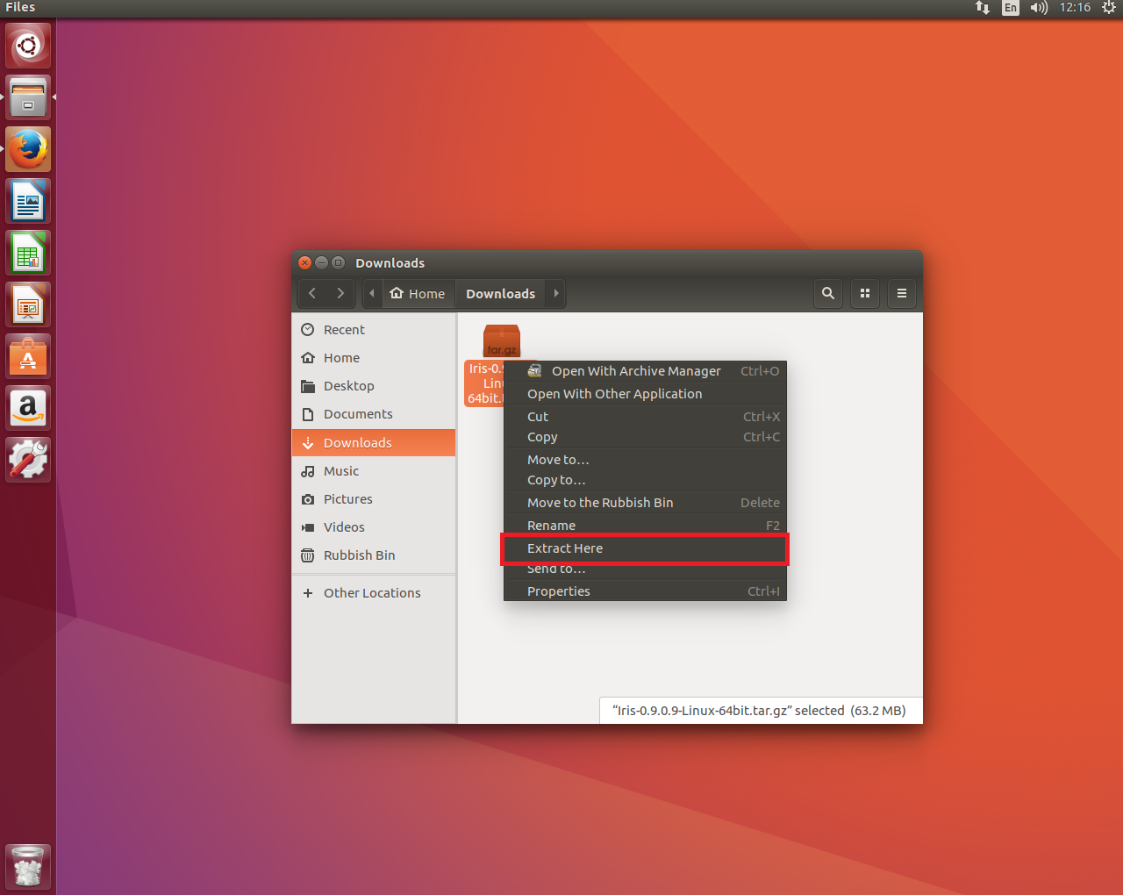Choose Open With Other Application
Image resolution: width=1123 pixels, height=895 pixels.
coord(645,394)
